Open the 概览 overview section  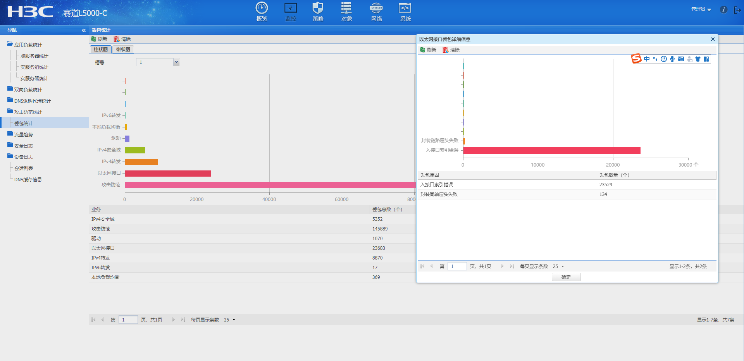262,12
